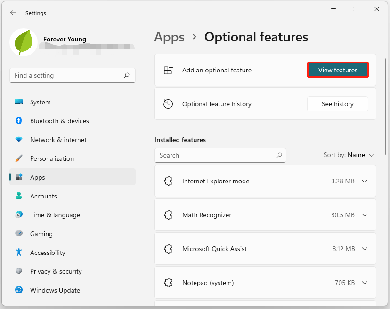The width and height of the screenshot is (390, 309).
Task: Click the Apps breadcrumb link
Action: (169, 37)
